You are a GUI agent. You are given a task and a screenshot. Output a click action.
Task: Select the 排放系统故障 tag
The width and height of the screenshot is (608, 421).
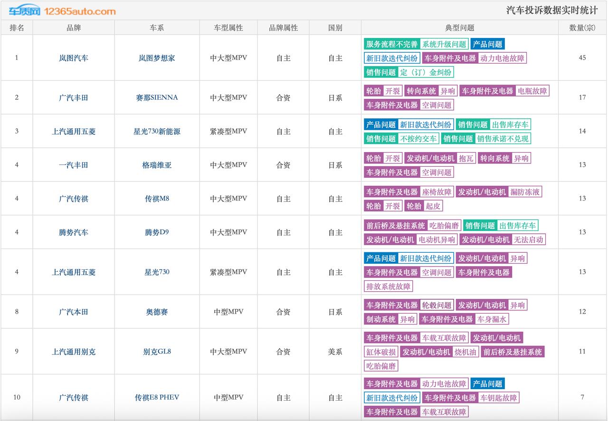(389, 286)
